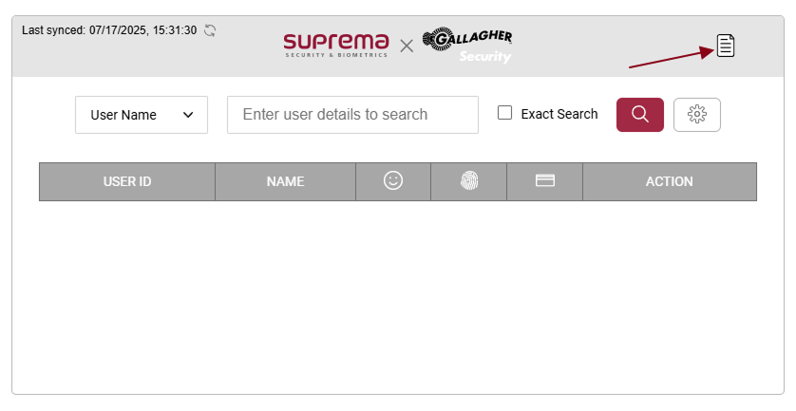
Task: Click the × symbol between the logos
Action: pos(407,46)
